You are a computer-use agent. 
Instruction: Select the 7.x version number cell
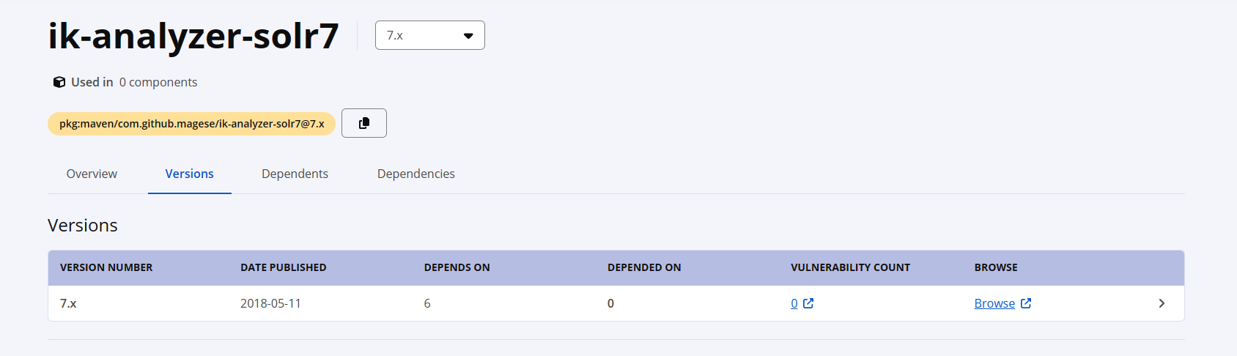coord(68,303)
